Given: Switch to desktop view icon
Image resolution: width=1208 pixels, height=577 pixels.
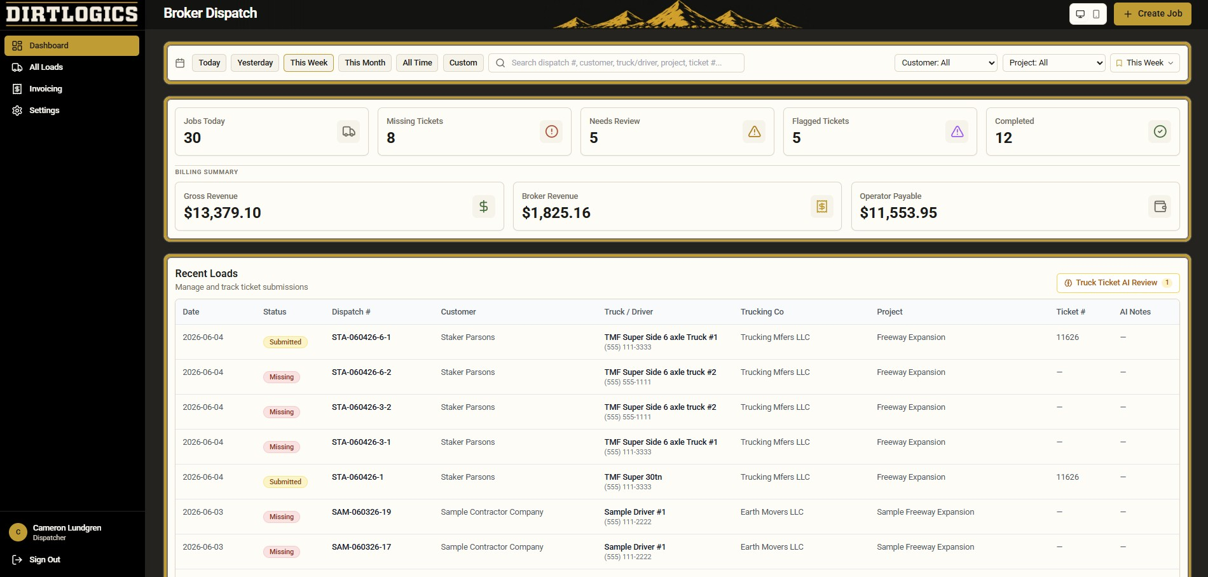Looking at the screenshot, I should [x=1080, y=14].
